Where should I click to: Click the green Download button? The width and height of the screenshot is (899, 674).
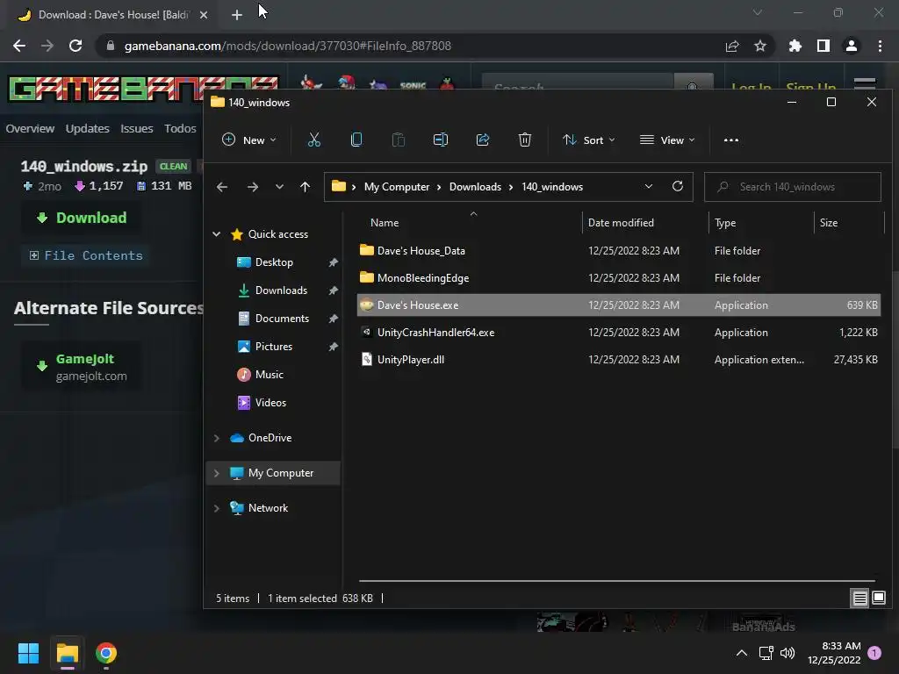tap(82, 218)
